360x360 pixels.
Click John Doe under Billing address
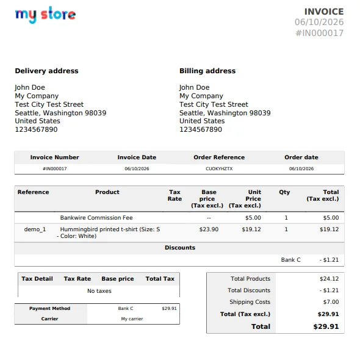[x=194, y=87]
